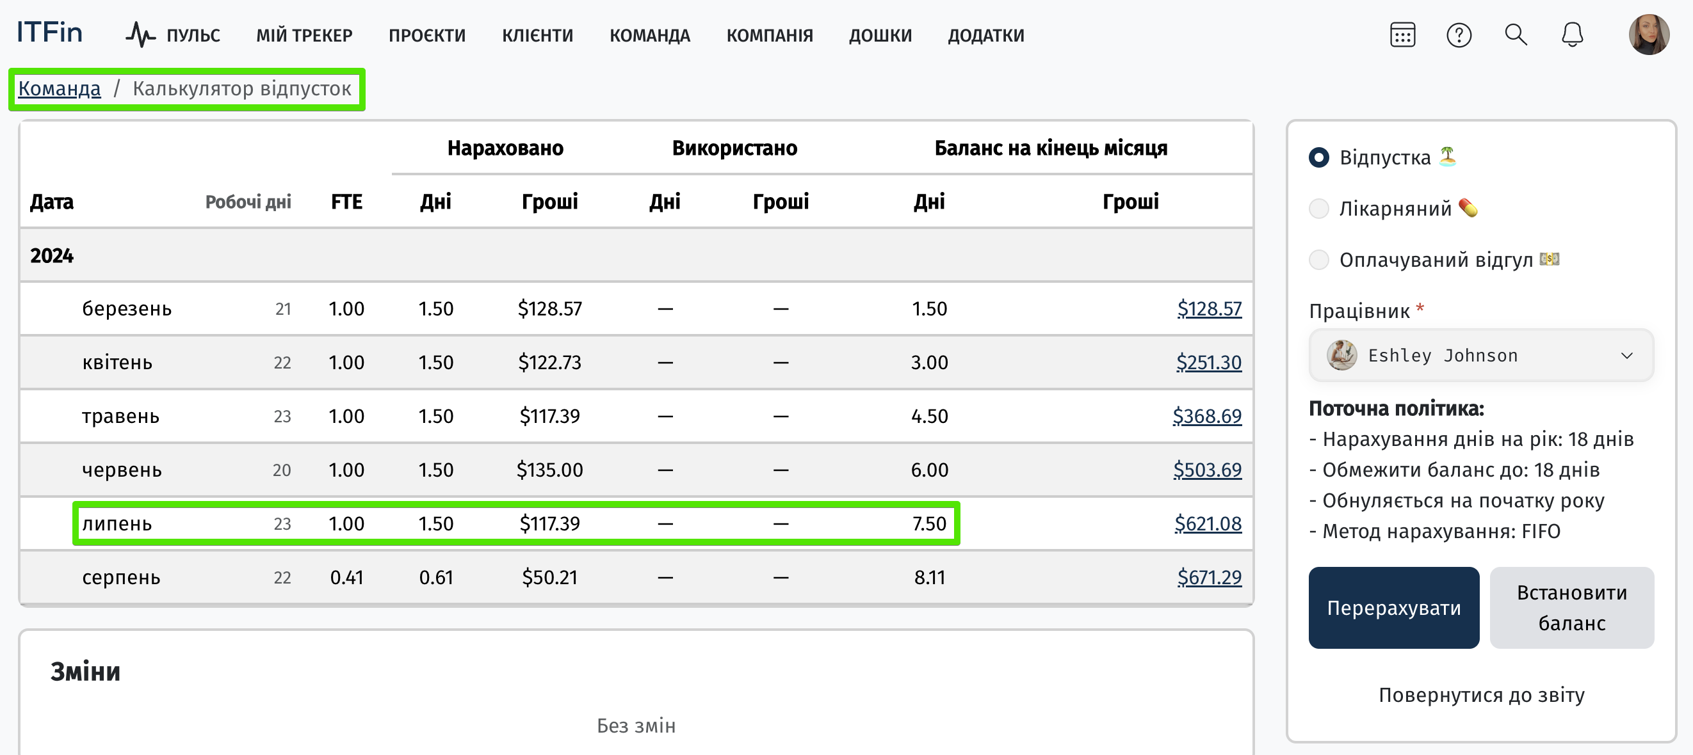Open the ДОДАТКИ menu item
This screenshot has height=755, width=1693.
coord(986,35)
